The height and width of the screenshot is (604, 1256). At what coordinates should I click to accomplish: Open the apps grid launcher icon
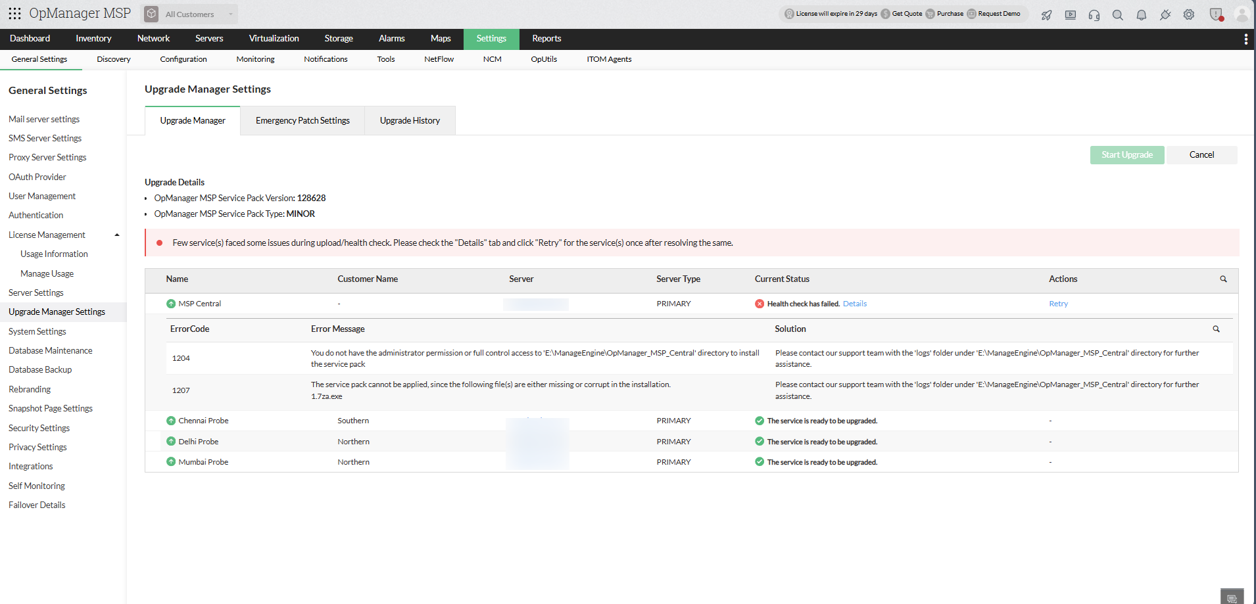tap(14, 13)
